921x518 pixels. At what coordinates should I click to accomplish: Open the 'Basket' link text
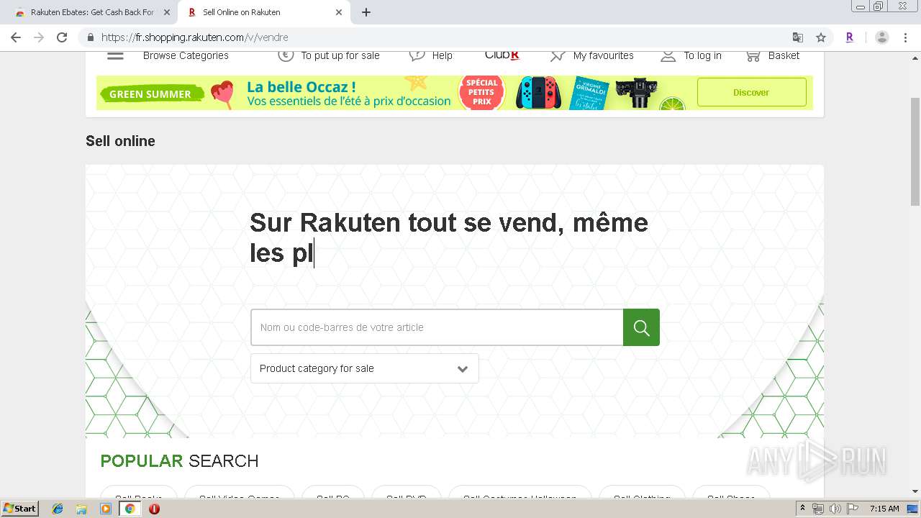784,55
